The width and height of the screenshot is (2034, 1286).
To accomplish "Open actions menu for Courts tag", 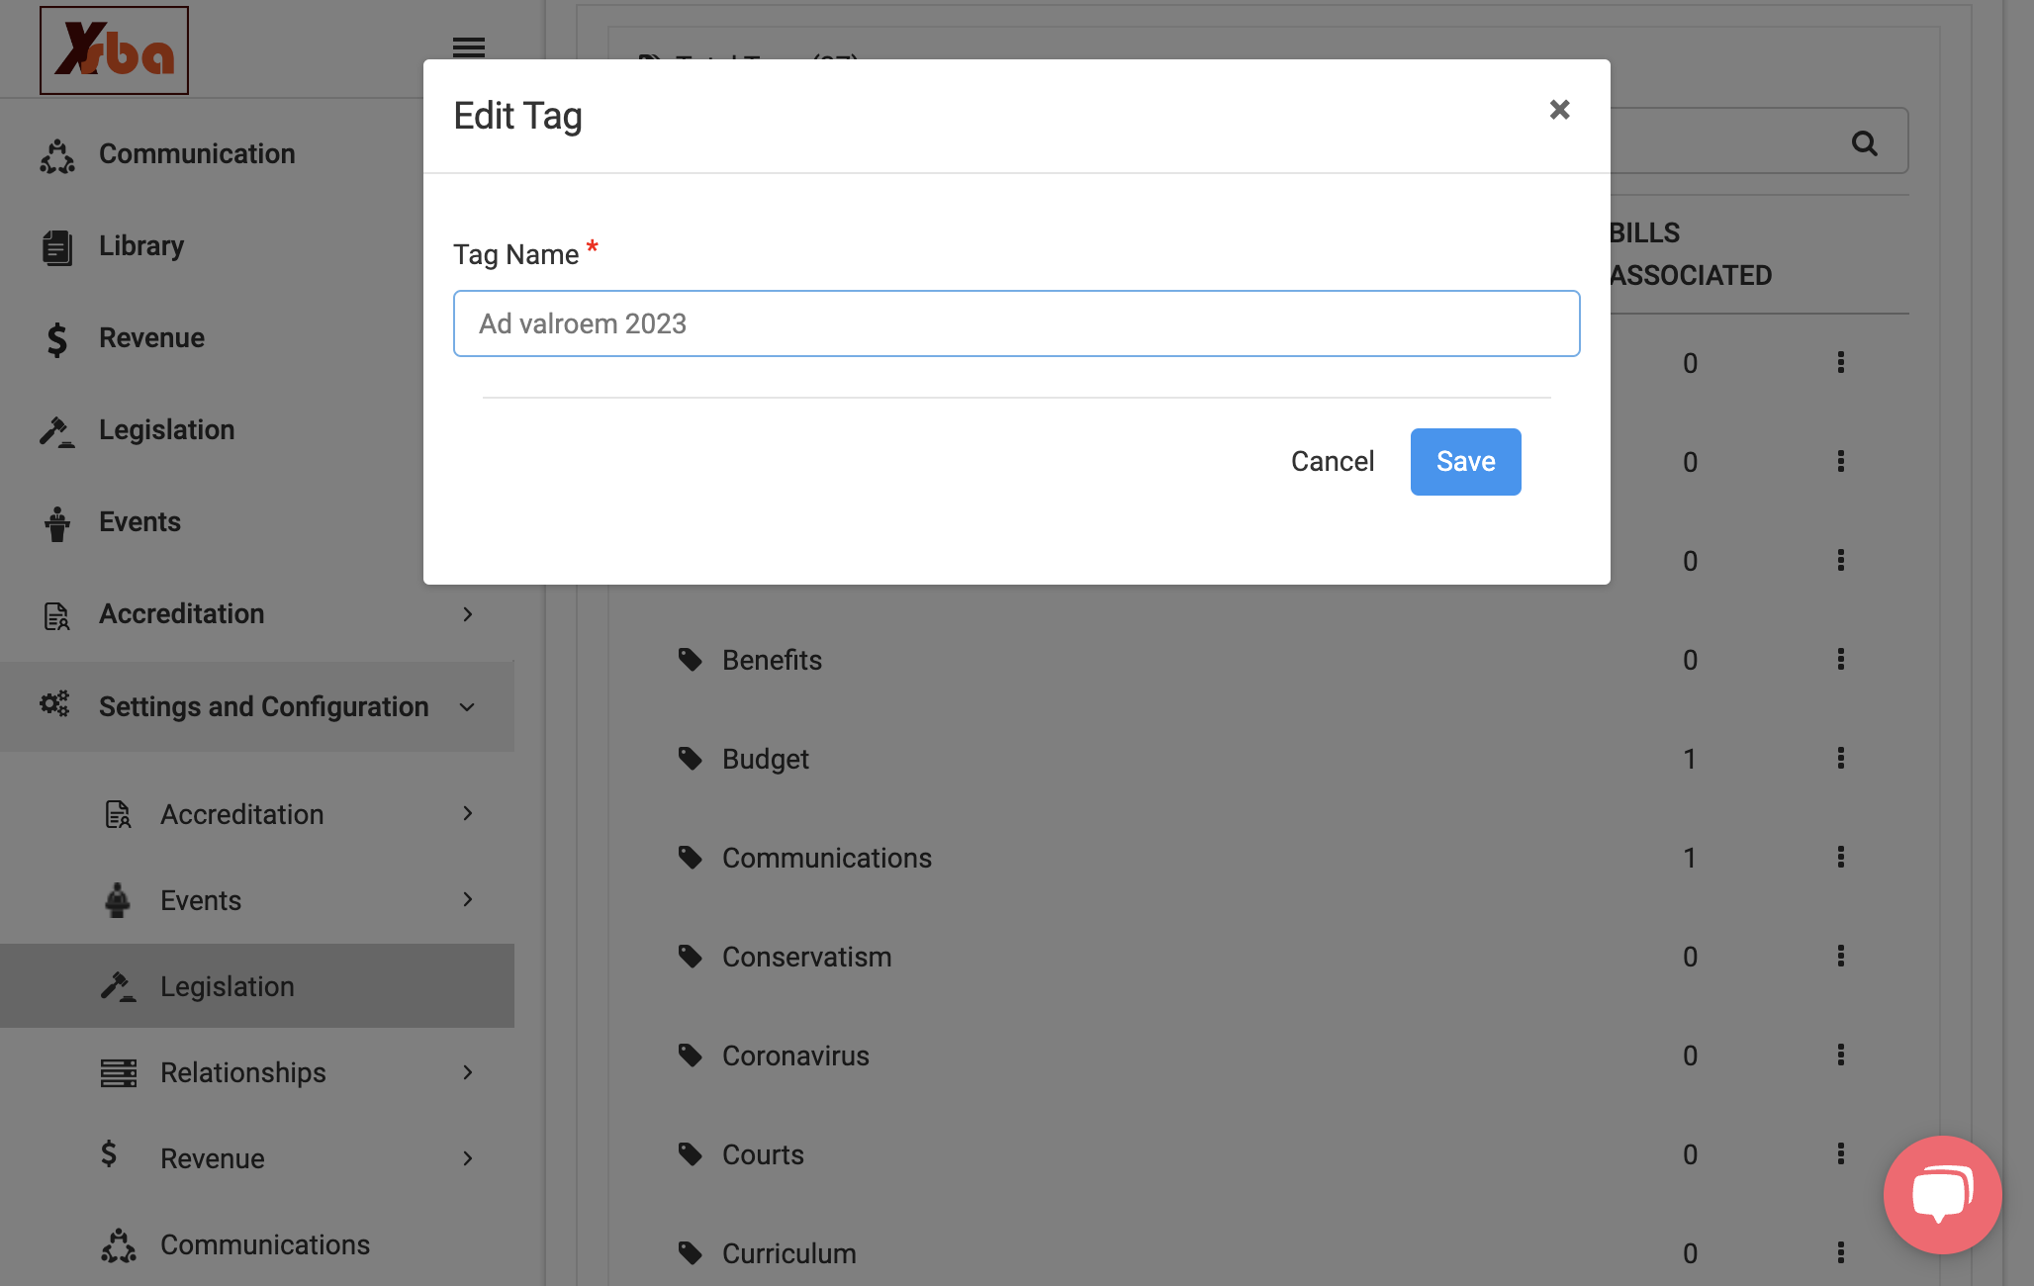I will tap(1840, 1154).
